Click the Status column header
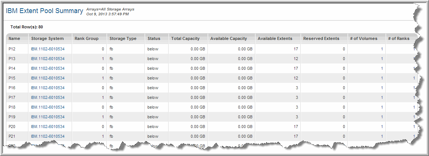This screenshot has width=429, height=156. (x=154, y=38)
